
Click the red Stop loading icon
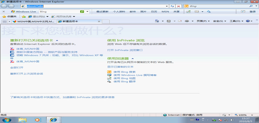tap(179, 6)
